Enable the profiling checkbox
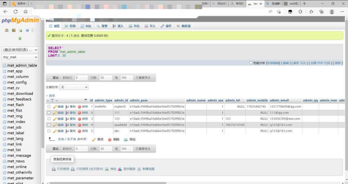 click(251, 63)
